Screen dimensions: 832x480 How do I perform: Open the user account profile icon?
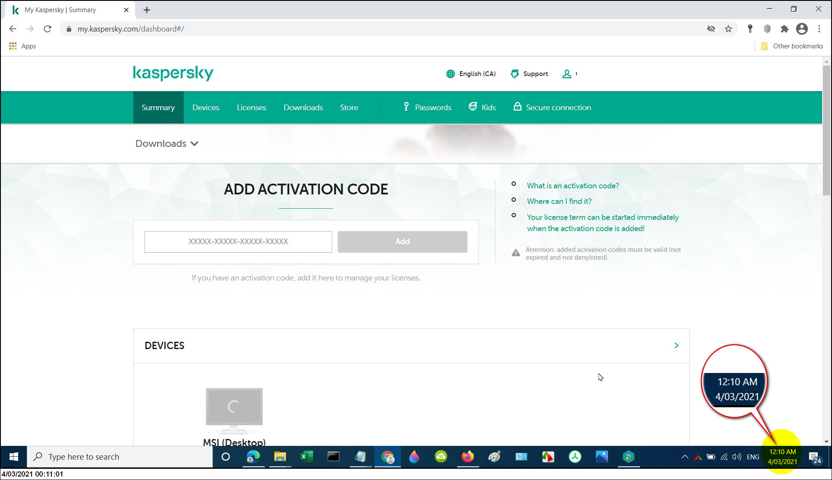tap(566, 74)
